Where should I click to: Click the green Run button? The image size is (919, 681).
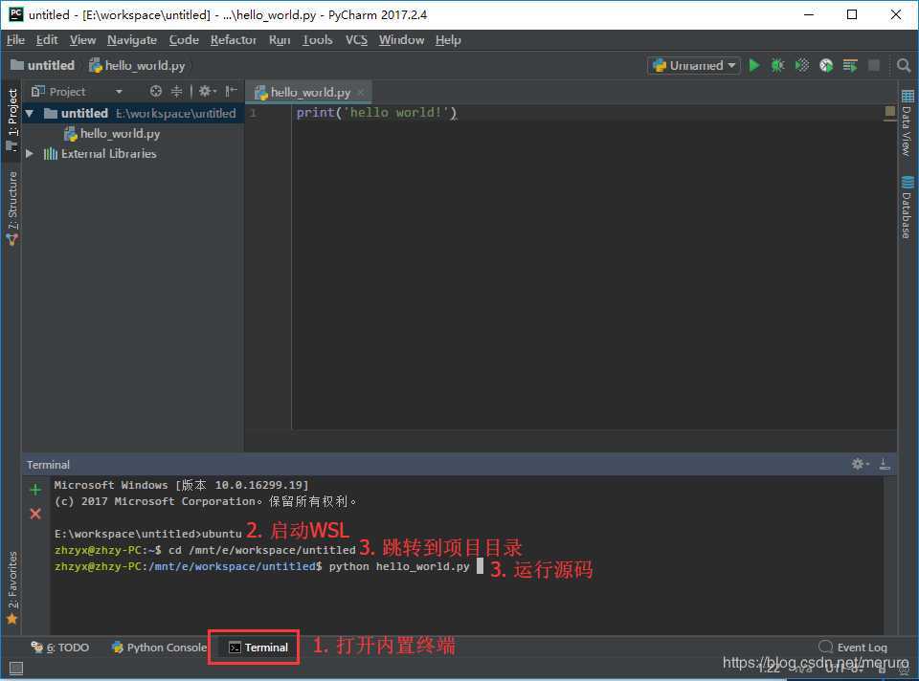pyautogui.click(x=754, y=65)
